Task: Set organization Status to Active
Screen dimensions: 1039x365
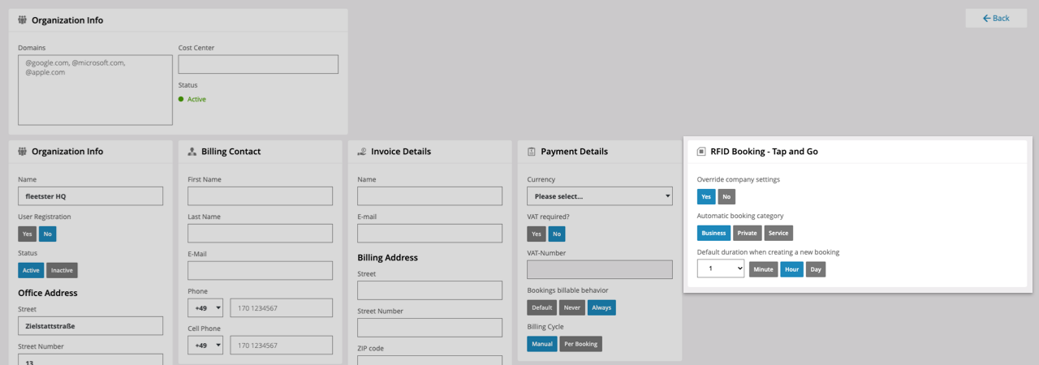Action: tap(31, 270)
